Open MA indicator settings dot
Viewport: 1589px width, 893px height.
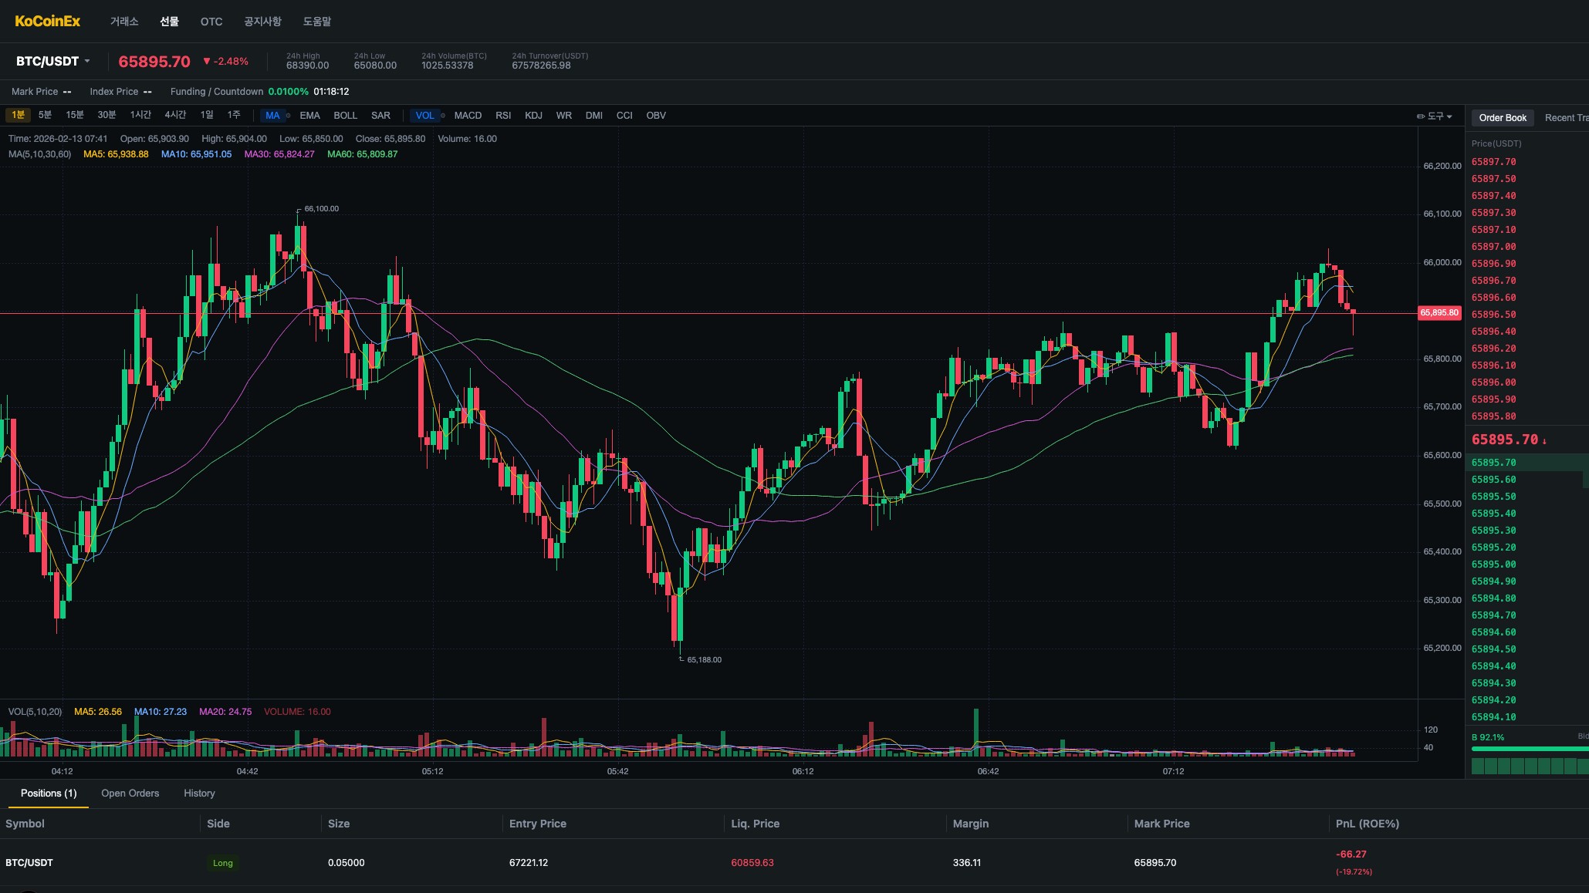pyautogui.click(x=289, y=116)
